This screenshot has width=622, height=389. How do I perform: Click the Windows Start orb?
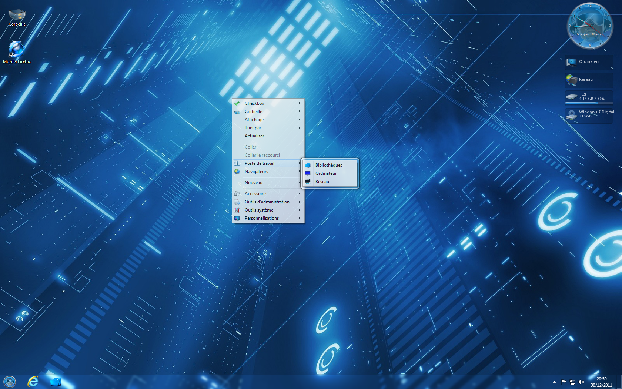coord(10,381)
